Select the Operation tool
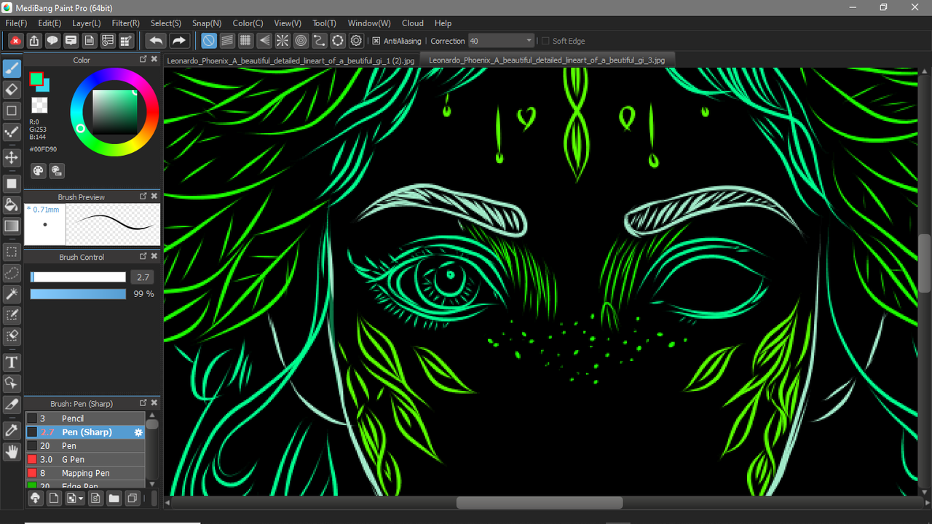Image resolution: width=932 pixels, height=524 pixels. [12, 383]
